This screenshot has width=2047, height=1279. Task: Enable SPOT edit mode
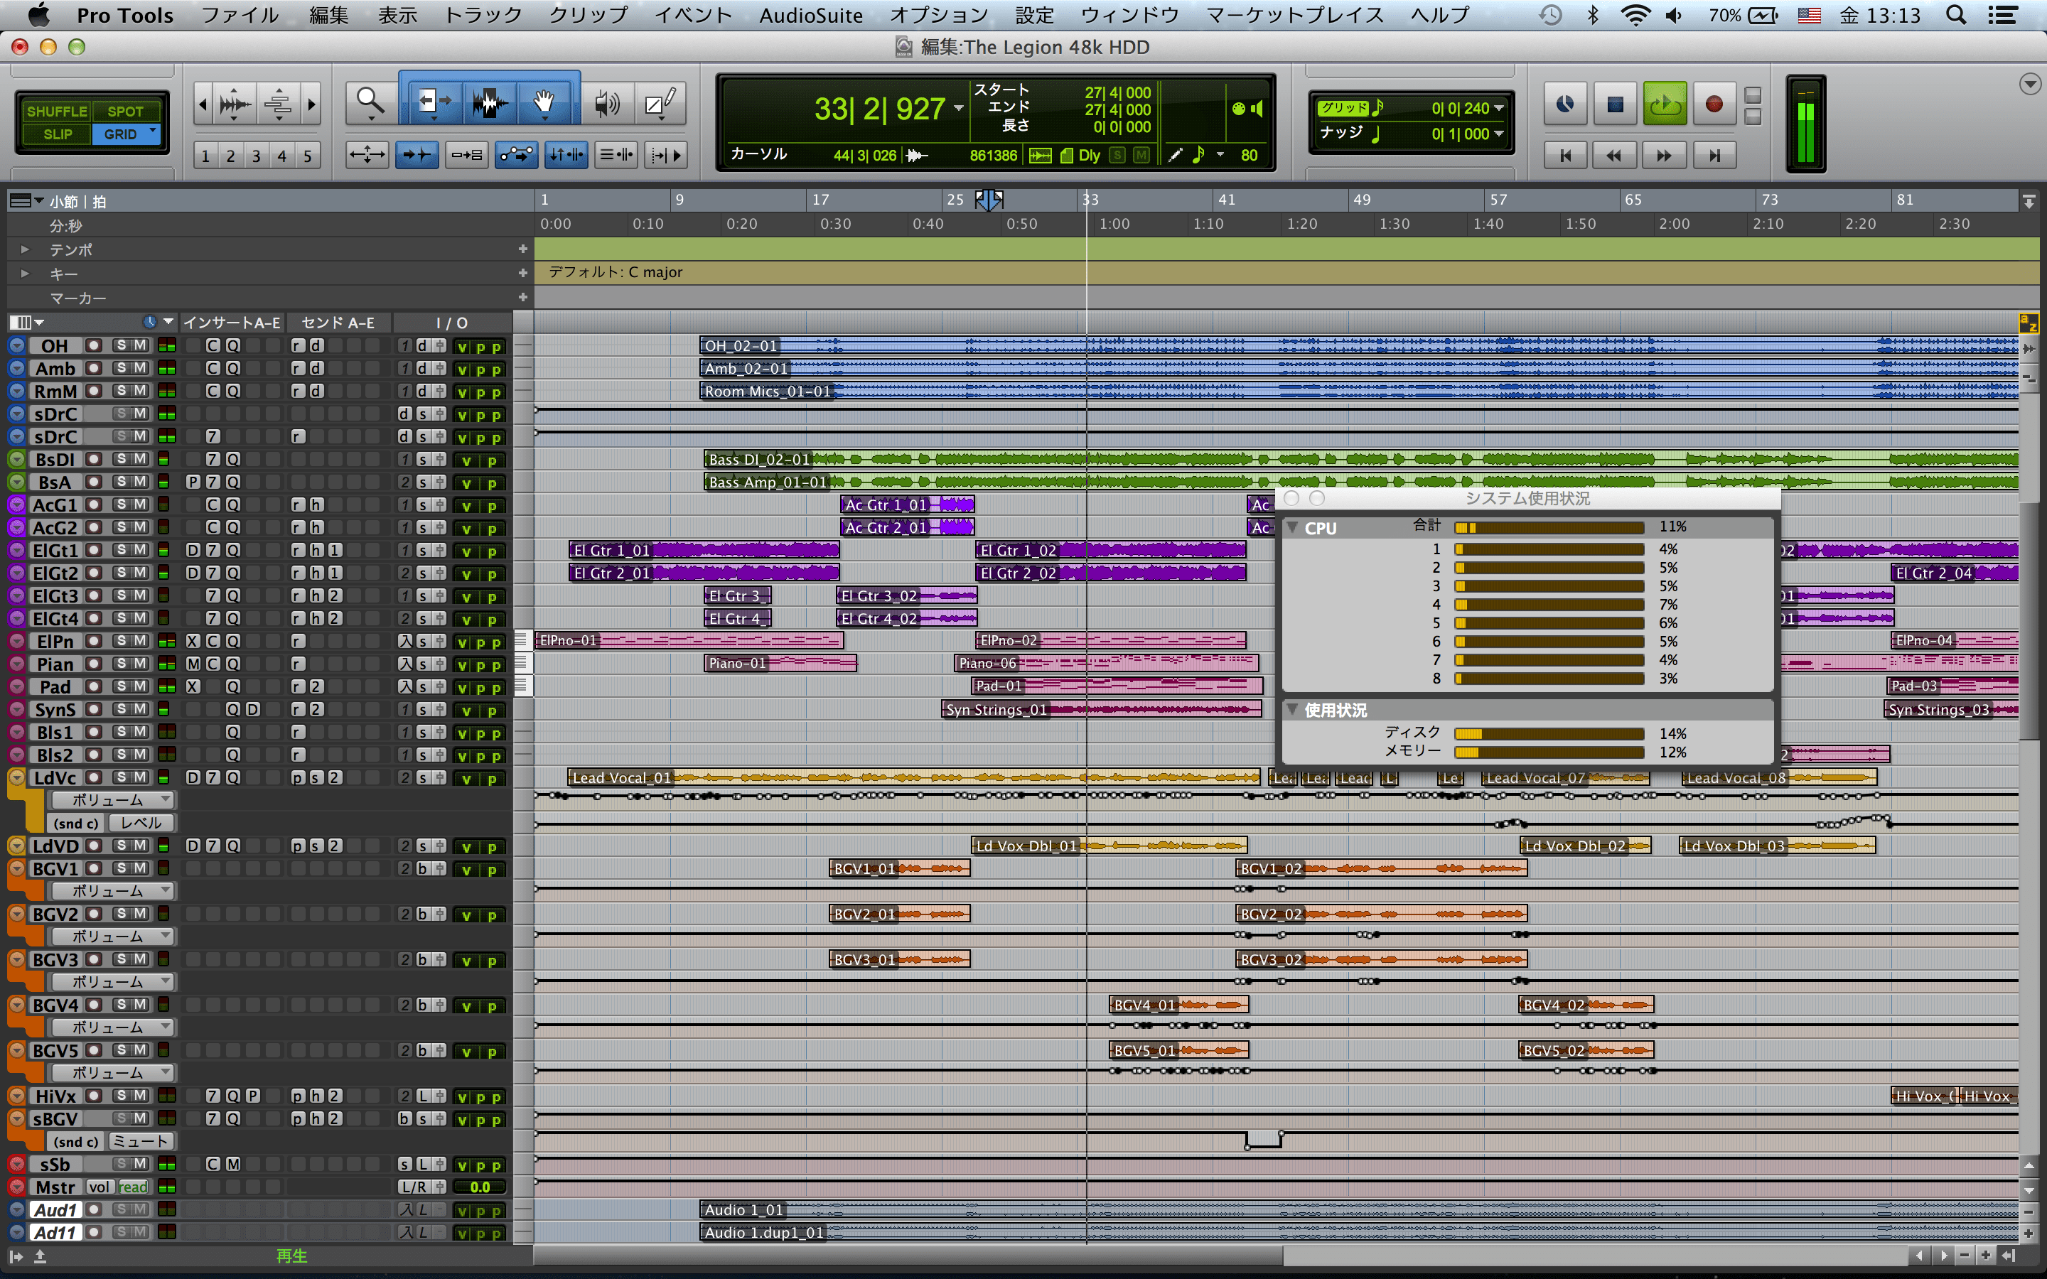[x=125, y=111]
